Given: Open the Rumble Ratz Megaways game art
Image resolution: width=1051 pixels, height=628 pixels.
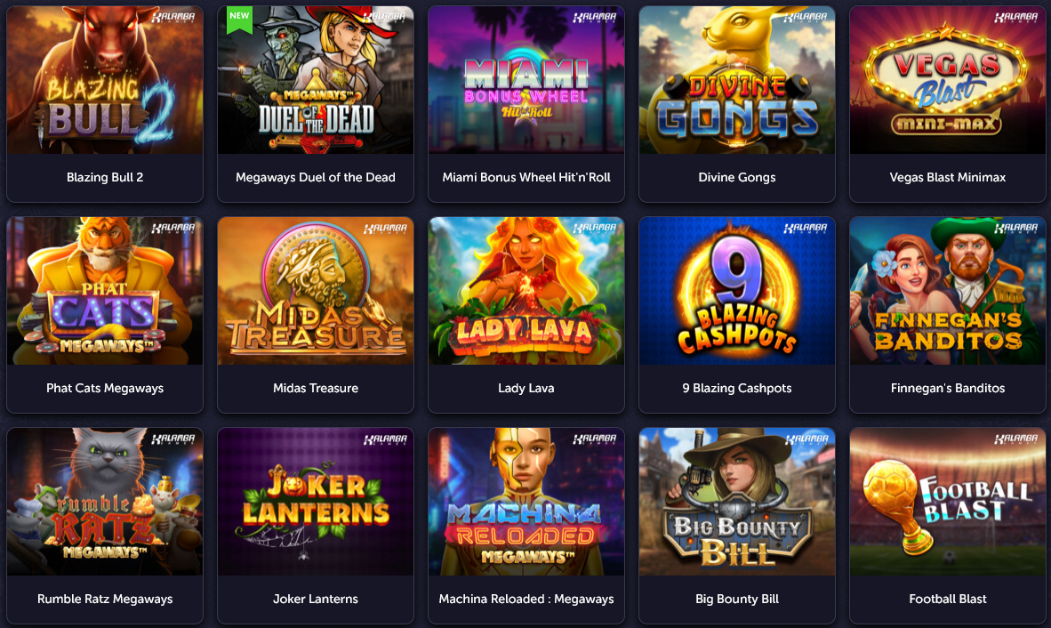Looking at the screenshot, I should point(105,502).
